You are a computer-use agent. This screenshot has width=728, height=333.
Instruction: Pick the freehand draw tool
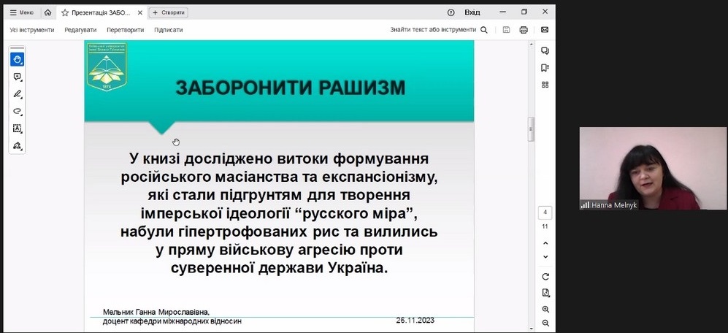point(17,111)
